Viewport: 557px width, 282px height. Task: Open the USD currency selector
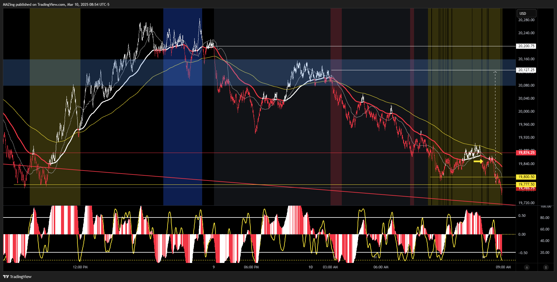coord(526,13)
